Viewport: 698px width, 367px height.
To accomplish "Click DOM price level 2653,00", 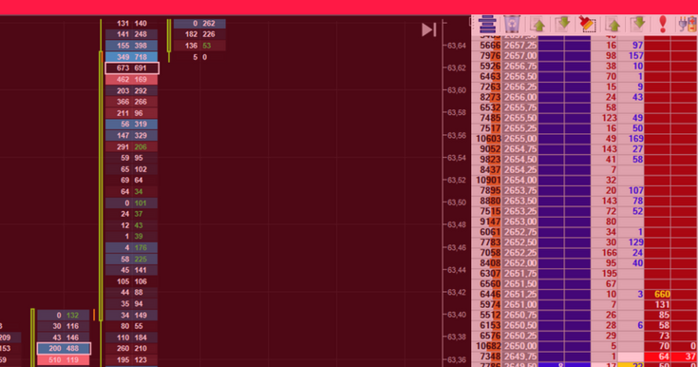I will tap(520, 222).
